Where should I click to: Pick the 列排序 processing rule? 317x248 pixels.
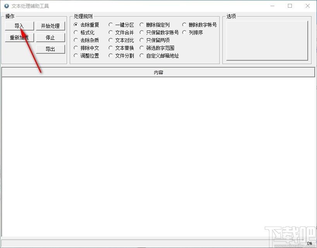coord(193,32)
